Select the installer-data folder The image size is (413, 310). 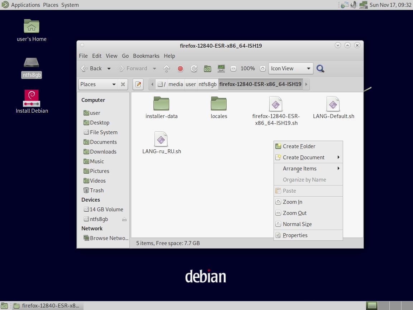tap(161, 108)
